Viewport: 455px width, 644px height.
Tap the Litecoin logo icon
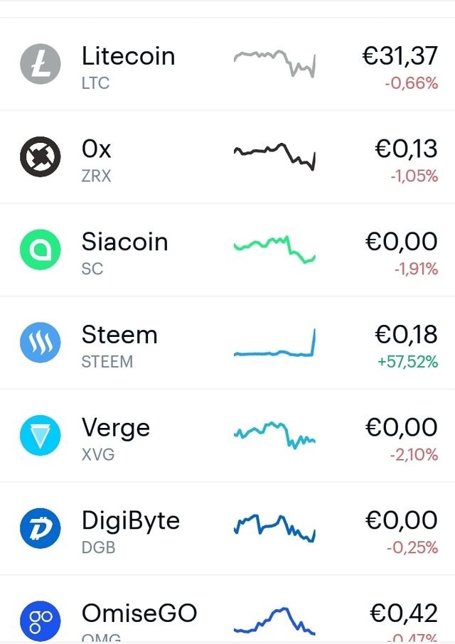(41, 65)
